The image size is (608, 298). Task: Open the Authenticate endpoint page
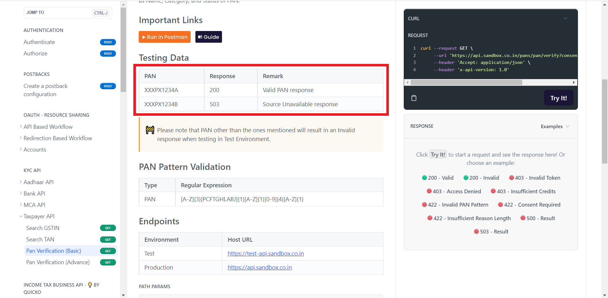[x=39, y=42]
